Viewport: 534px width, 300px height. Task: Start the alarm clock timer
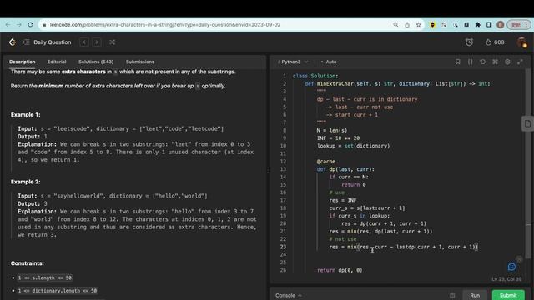pos(469,42)
